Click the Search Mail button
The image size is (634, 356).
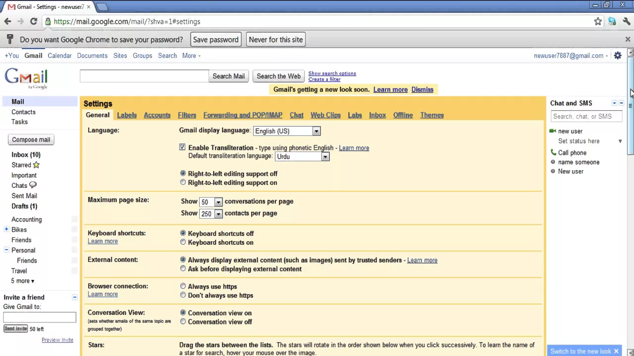228,76
